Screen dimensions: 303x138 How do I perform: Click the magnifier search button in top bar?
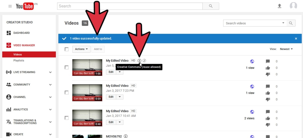pos(211,6)
